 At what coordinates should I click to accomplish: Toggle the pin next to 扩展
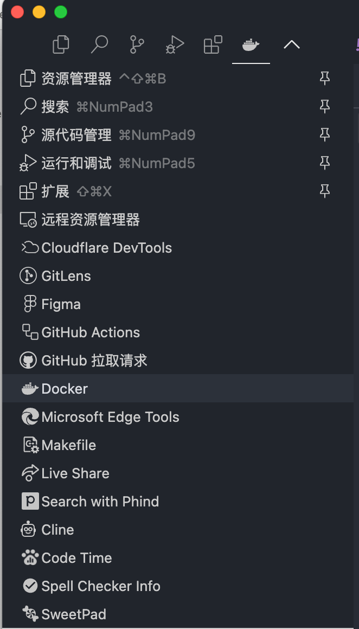point(325,191)
